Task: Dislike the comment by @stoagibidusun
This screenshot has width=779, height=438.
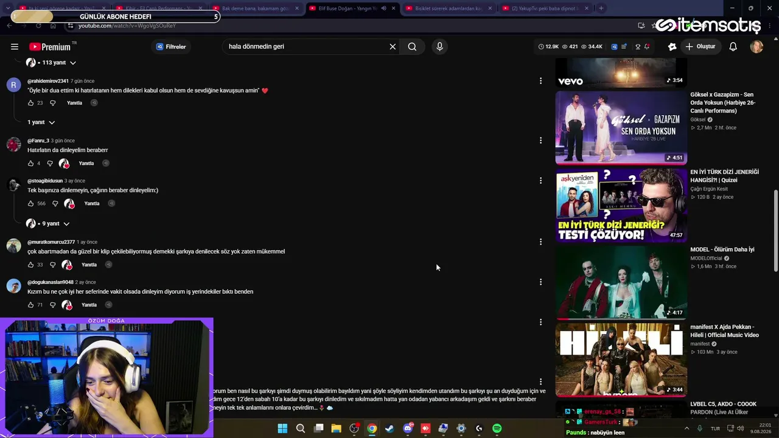Action: click(55, 203)
